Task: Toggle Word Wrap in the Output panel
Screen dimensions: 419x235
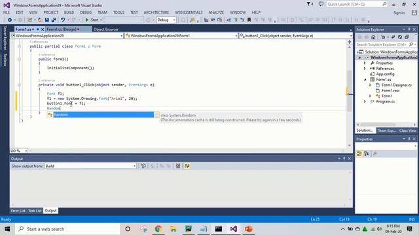Action: [187, 166]
